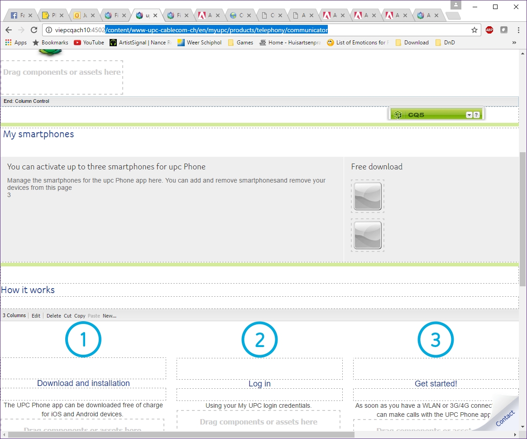527x439 pixels.
Task: Click the circled number 3 icon
Action: pyautogui.click(x=436, y=339)
